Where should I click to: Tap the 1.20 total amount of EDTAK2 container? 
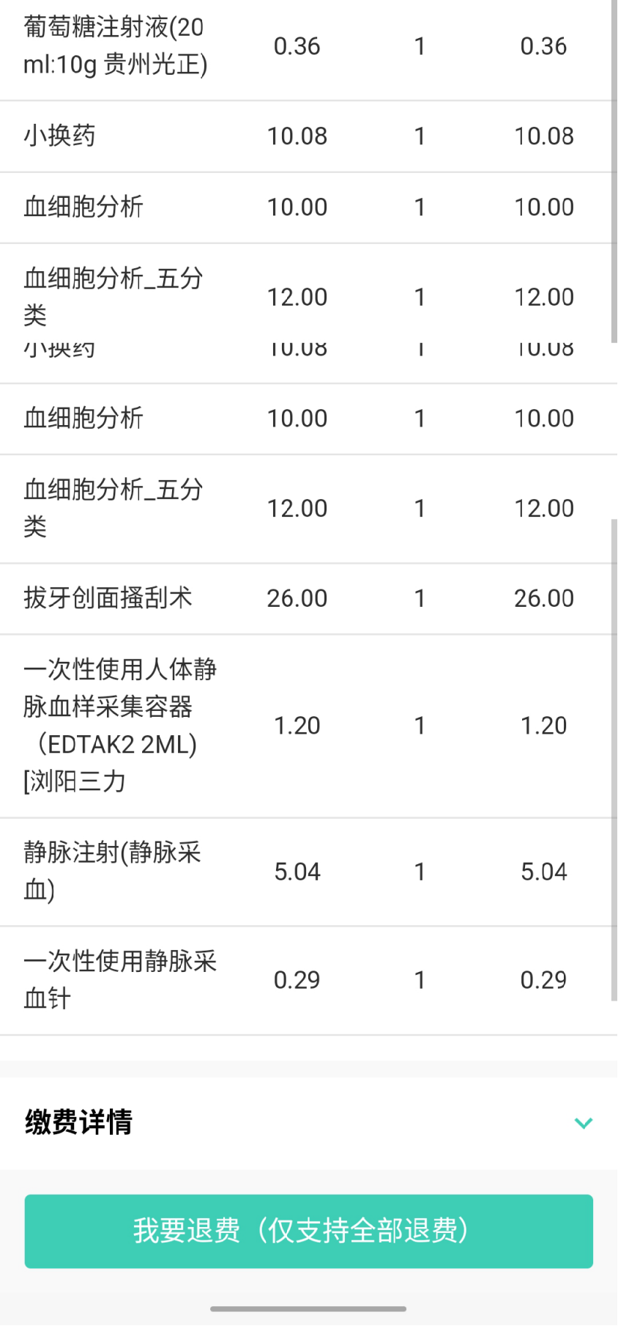(x=543, y=726)
